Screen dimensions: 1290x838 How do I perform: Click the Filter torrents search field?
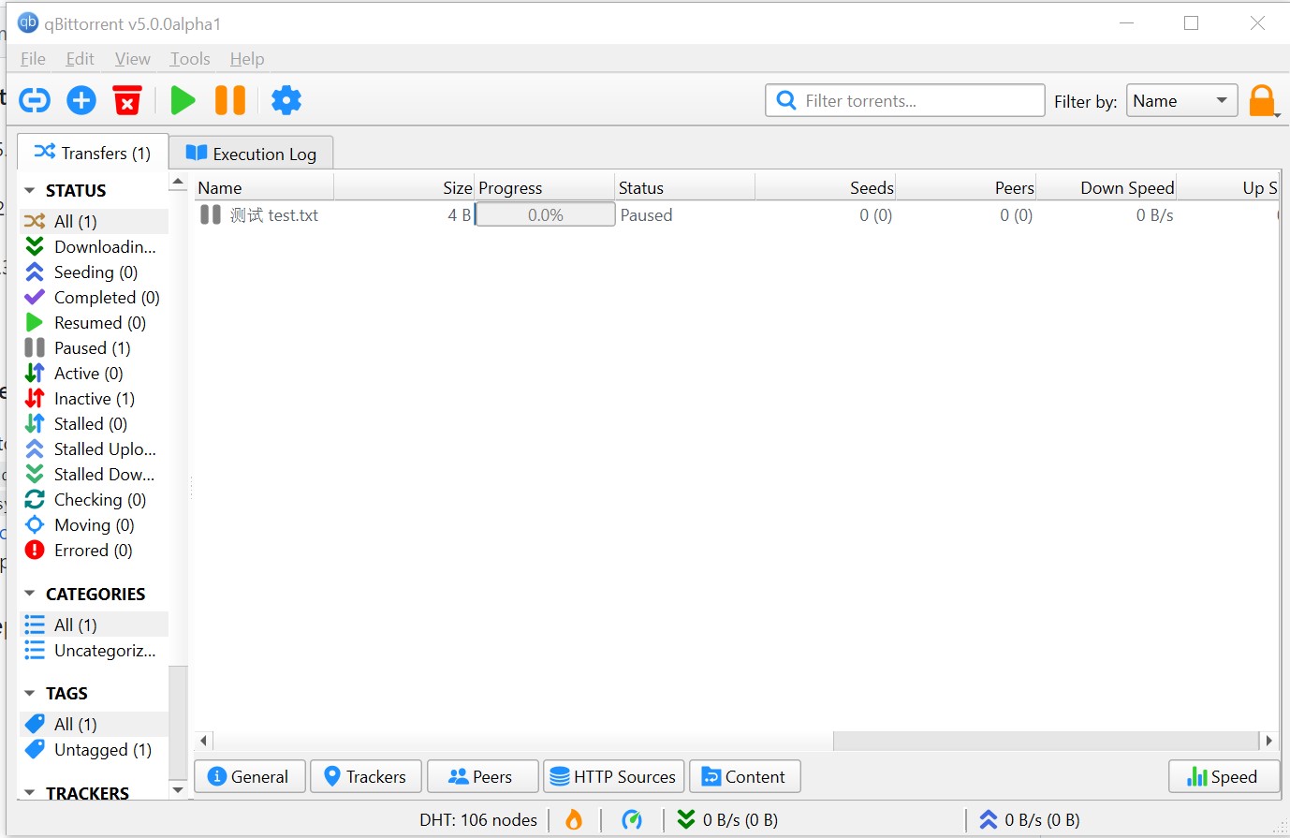[905, 100]
